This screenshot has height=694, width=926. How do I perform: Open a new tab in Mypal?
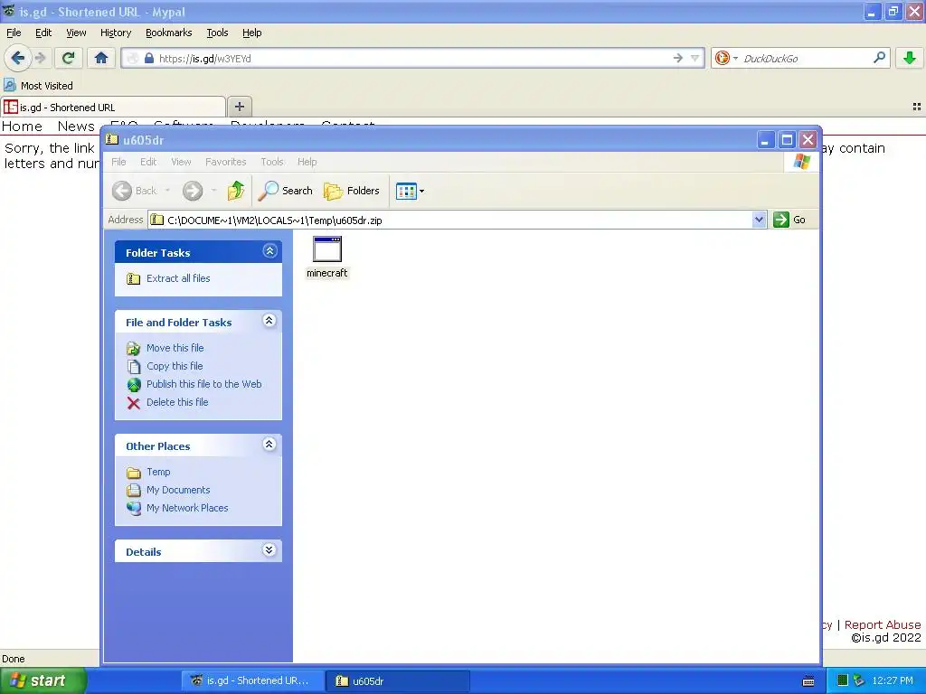239,107
